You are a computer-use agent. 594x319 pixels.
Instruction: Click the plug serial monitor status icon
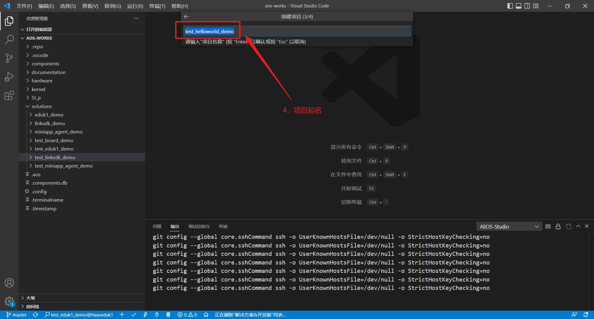click(157, 315)
